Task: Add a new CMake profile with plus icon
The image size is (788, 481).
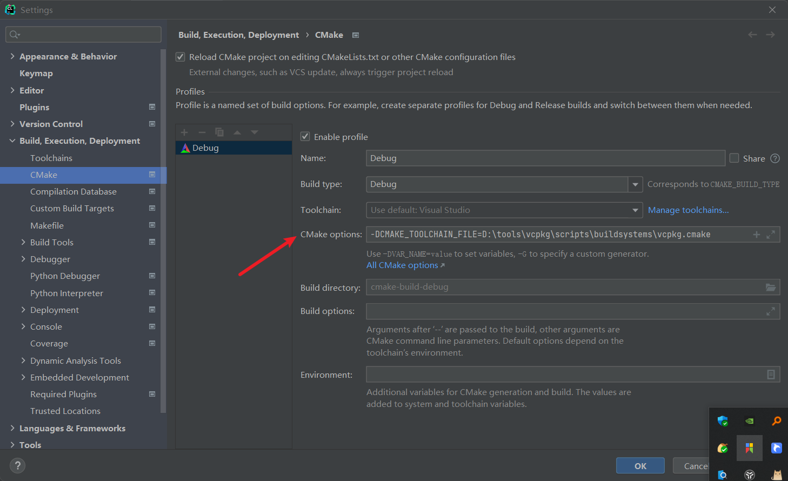Action: pos(184,132)
